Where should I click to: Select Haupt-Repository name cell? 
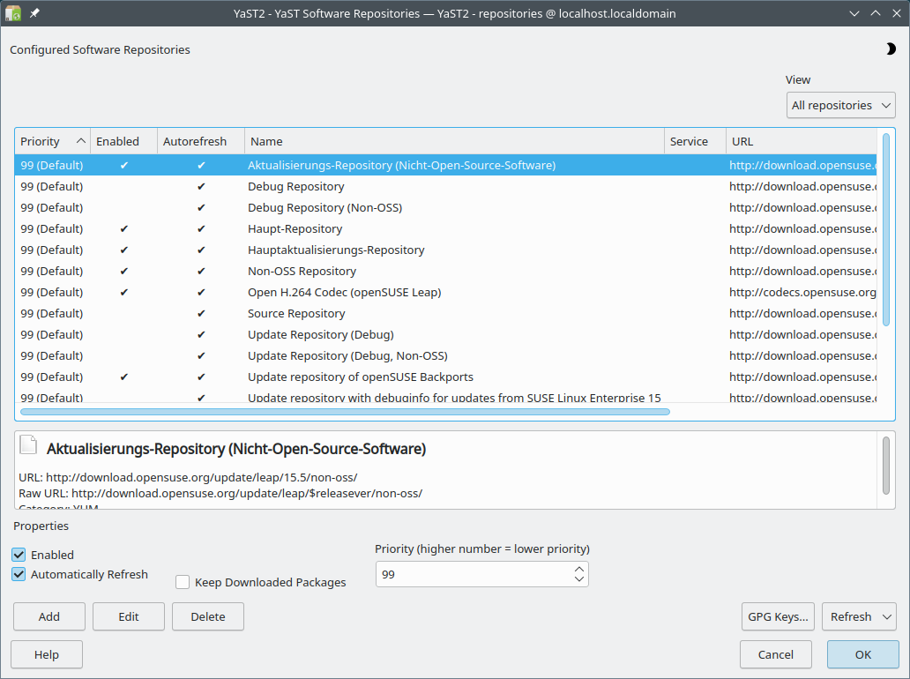click(x=295, y=228)
